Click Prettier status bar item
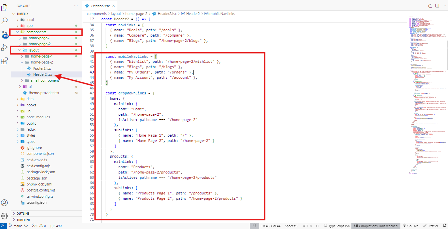 pyautogui.click(x=430, y=226)
